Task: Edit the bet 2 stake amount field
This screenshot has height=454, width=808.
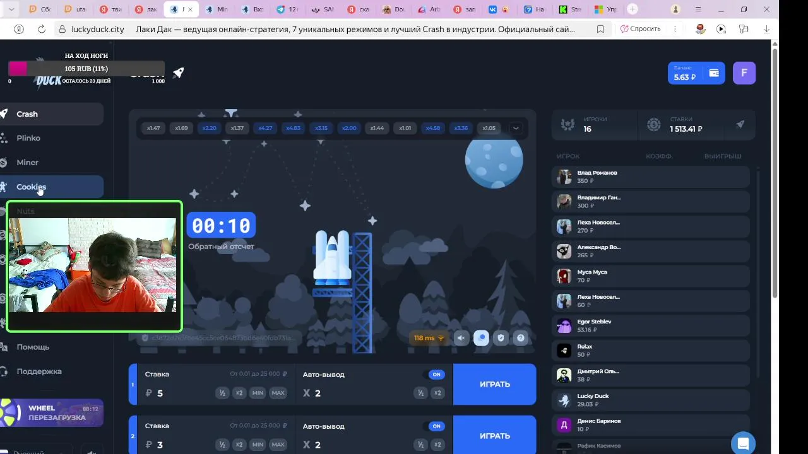Action: click(x=179, y=445)
